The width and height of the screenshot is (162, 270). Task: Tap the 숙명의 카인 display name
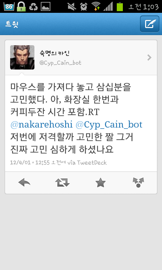54,53
